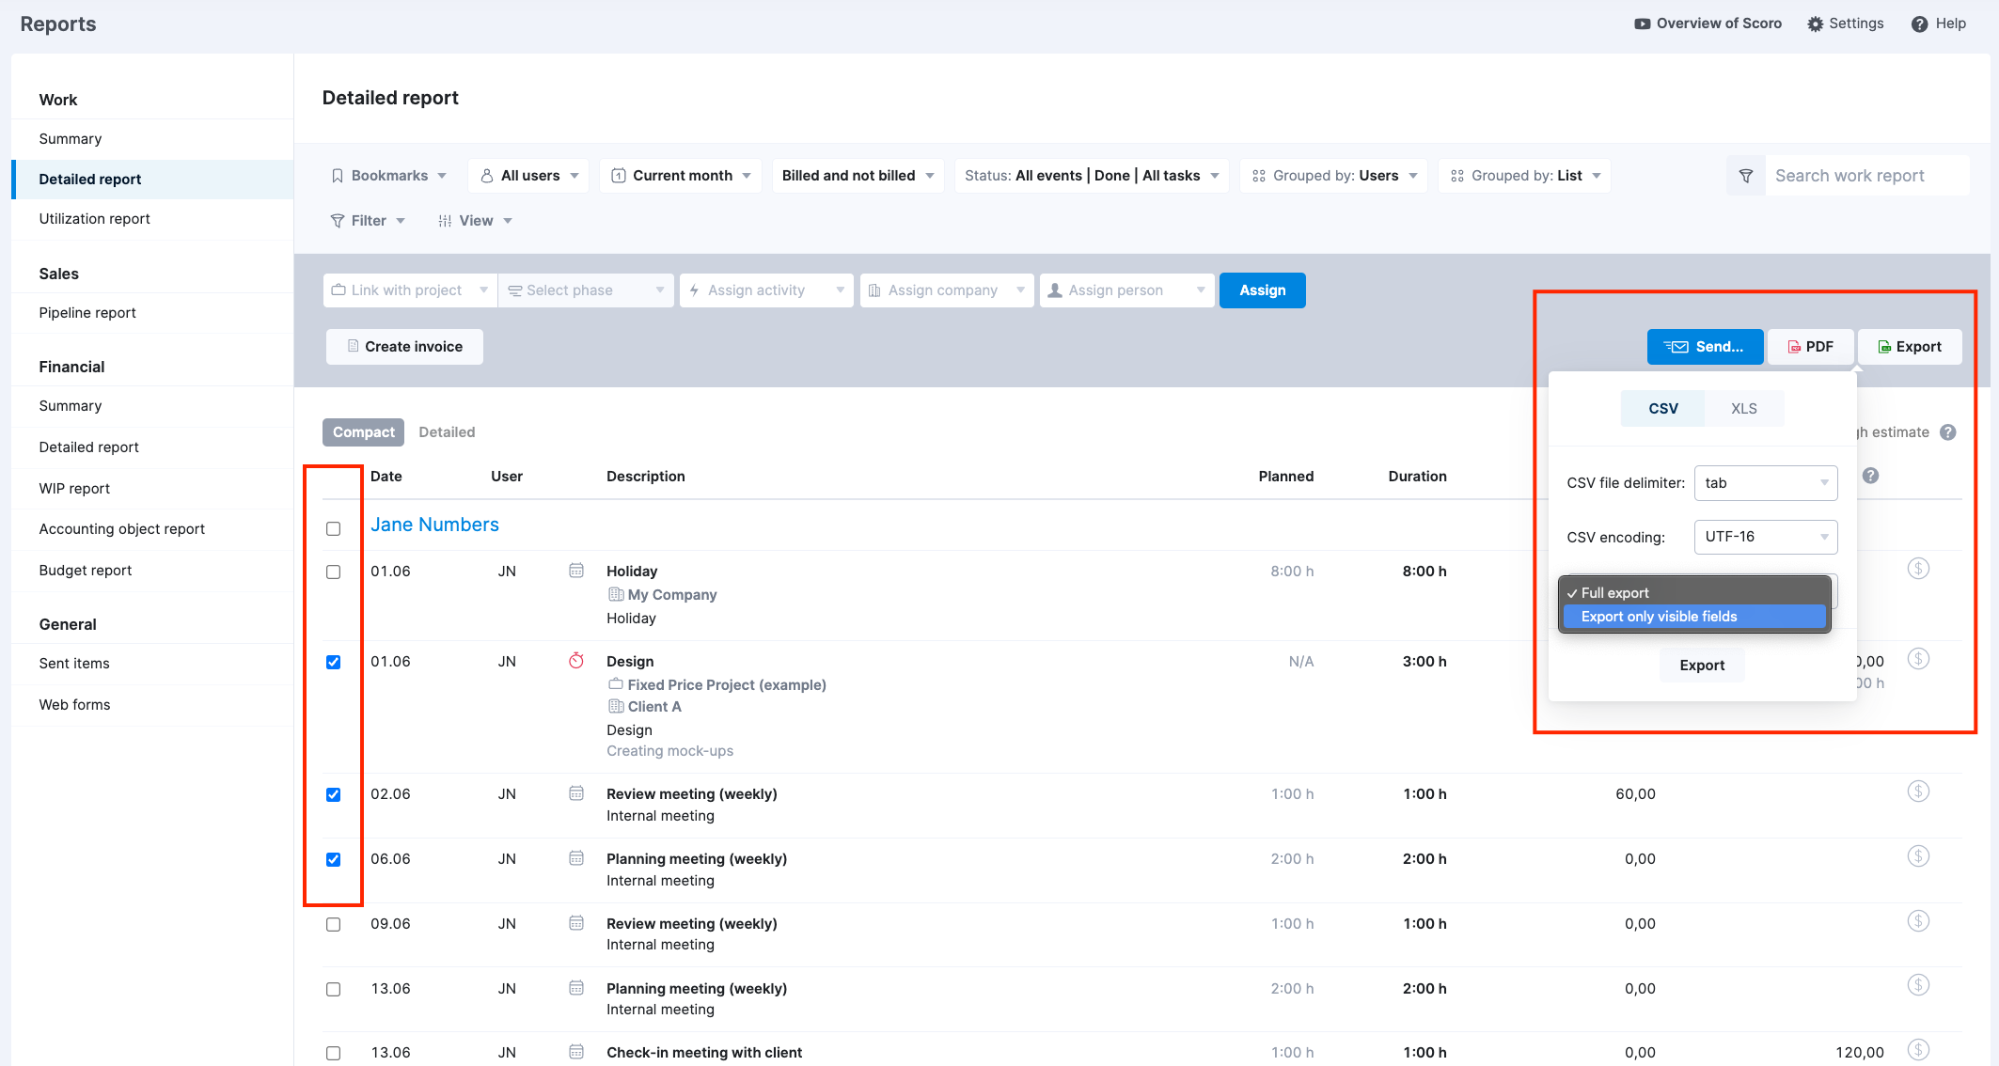Click dollar icon in 09.06 Review meeting row

pyautogui.click(x=1918, y=921)
